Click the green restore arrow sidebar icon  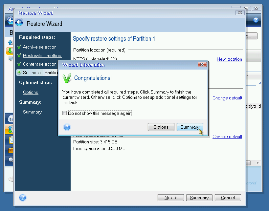click(10, 51)
